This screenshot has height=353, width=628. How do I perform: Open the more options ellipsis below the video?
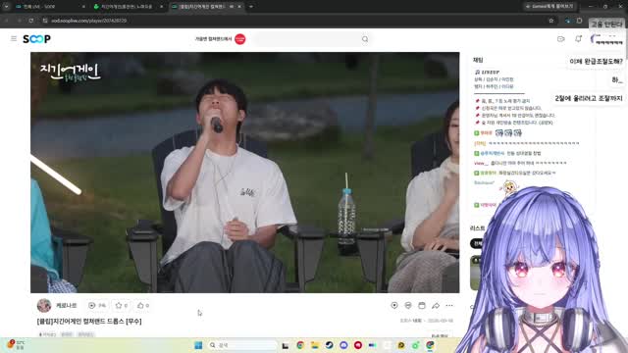(x=449, y=305)
